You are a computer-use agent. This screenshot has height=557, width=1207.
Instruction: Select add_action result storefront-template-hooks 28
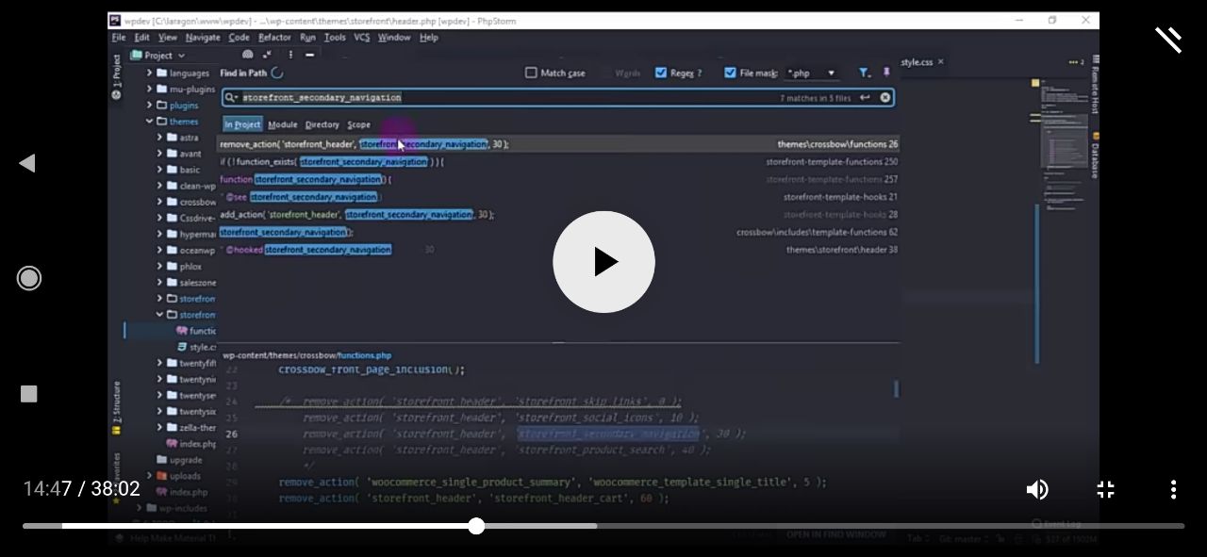[x=558, y=215]
